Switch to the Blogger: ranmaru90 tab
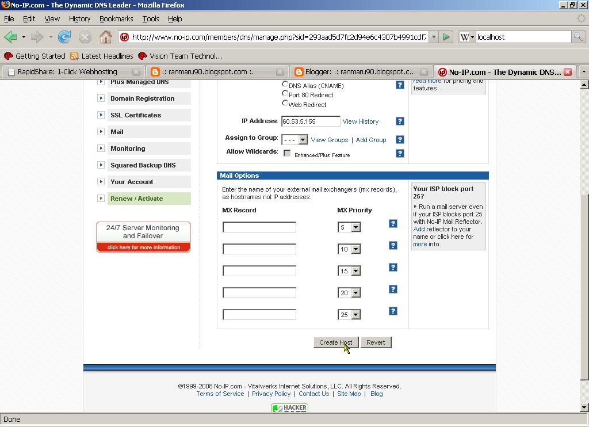Screen dimensions: 589x427 tap(361, 72)
